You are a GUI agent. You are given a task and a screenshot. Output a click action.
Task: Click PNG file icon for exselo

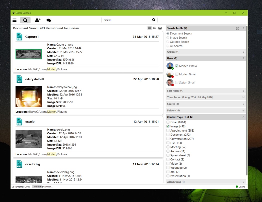(x=19, y=122)
